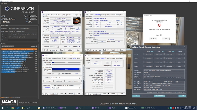Open network status in the system tray
Image resolution: width=197 pixels, height=110 pixels.
(178, 108)
